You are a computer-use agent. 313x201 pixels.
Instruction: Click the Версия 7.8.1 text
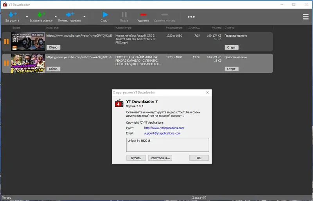135,106
